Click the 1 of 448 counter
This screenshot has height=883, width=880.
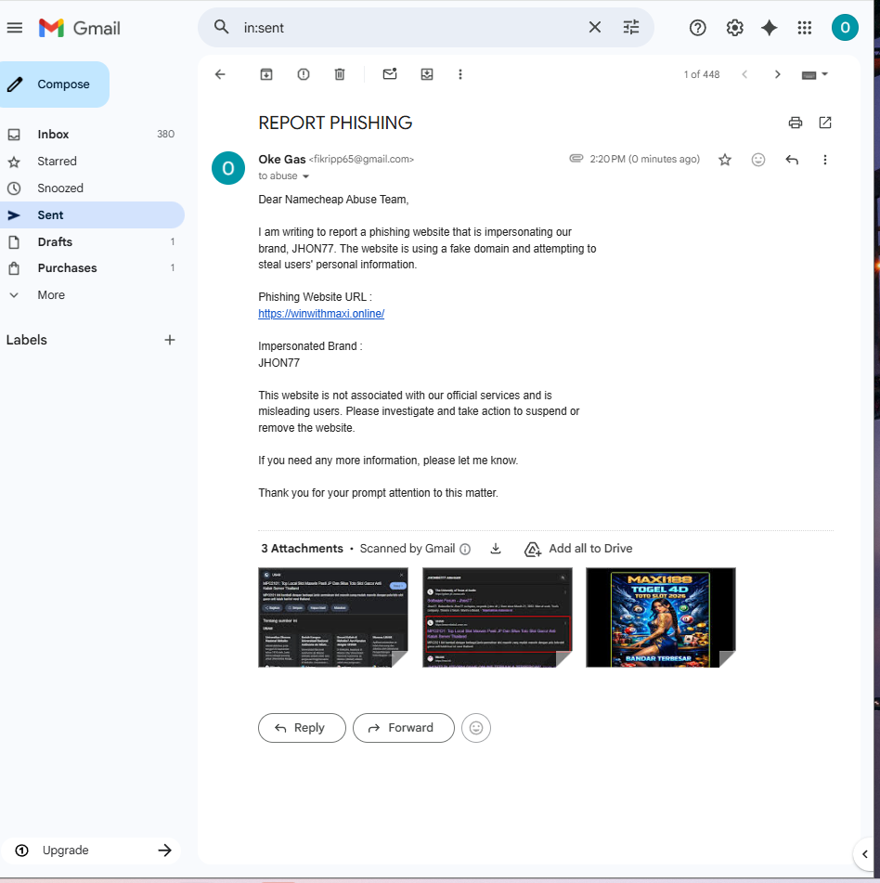click(x=702, y=74)
